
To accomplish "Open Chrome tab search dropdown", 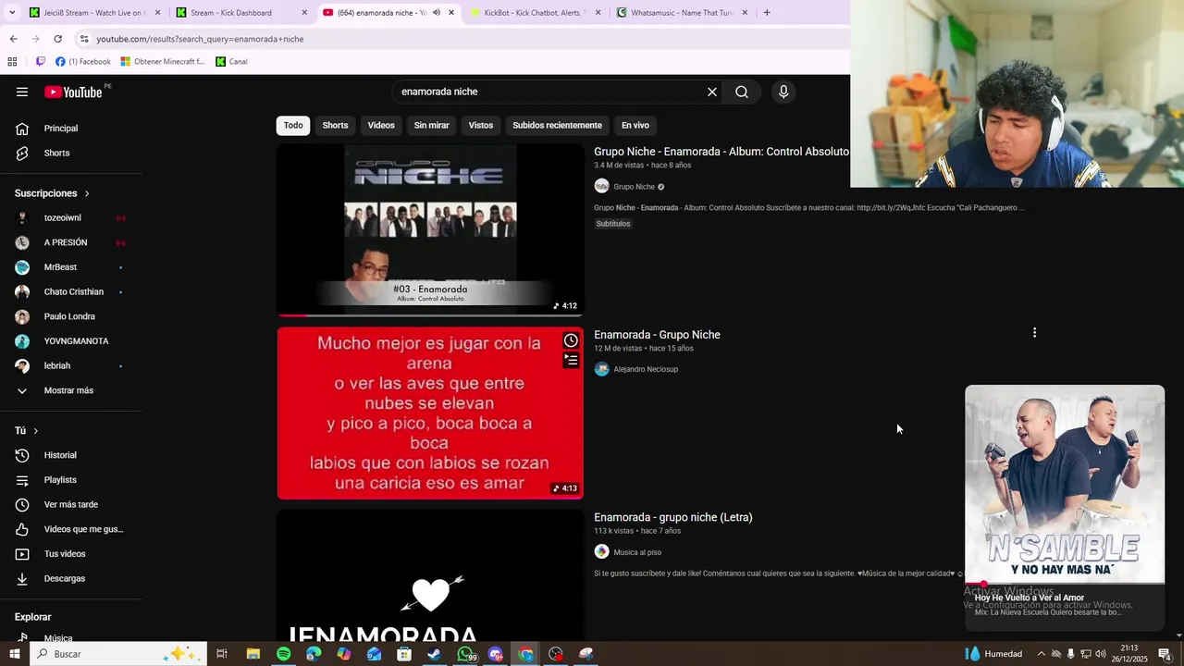I will click(12, 13).
